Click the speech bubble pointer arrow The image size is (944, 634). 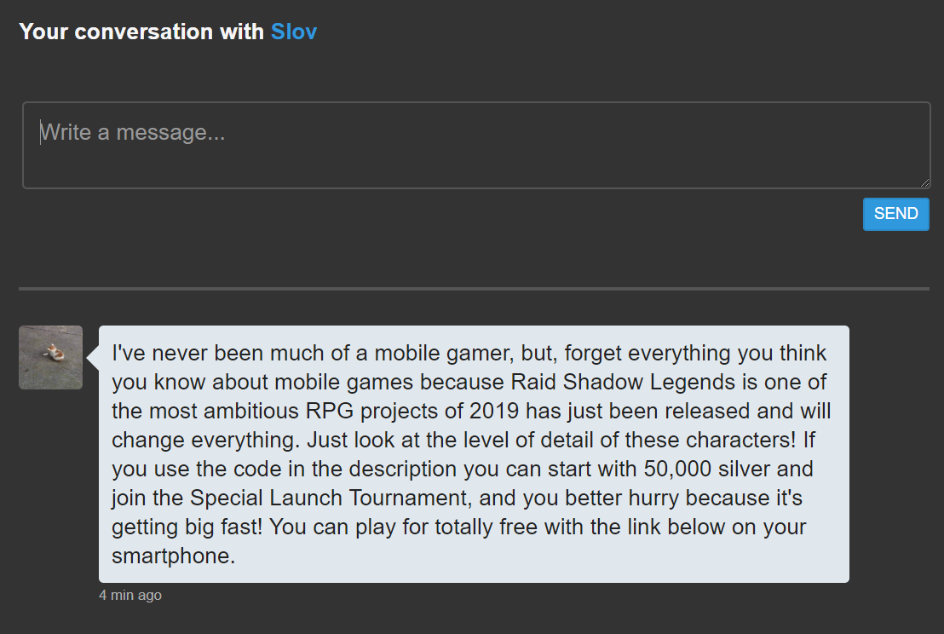tap(94, 356)
